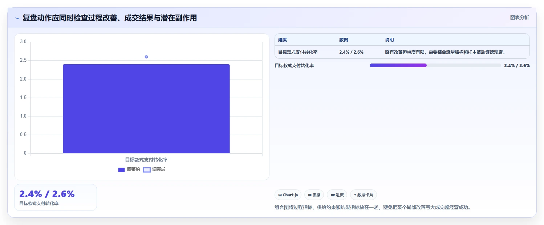
Task: Select the 进度 tag
Action: 337,195
